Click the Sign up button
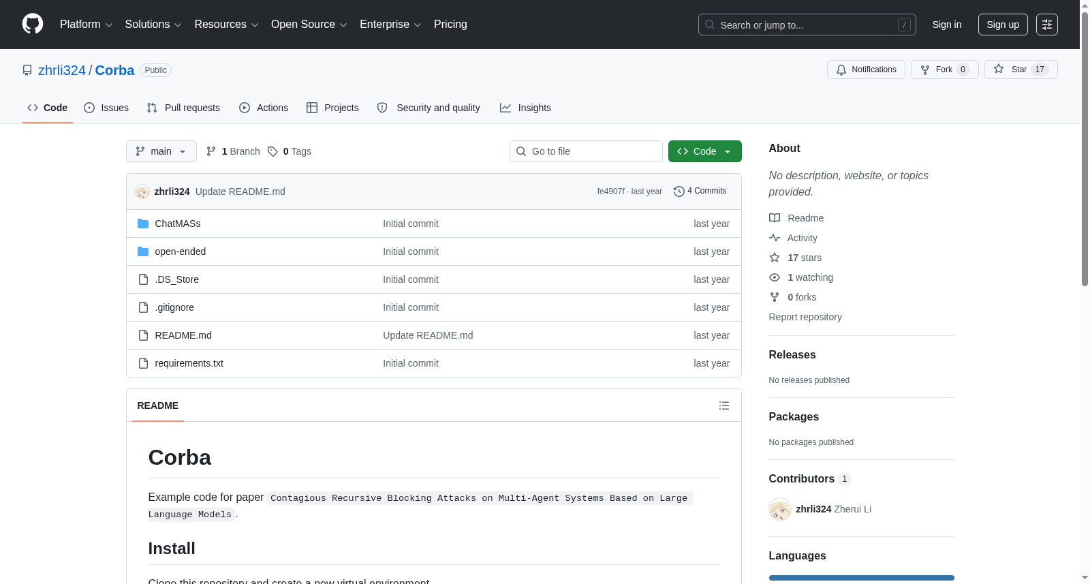 [1003, 25]
